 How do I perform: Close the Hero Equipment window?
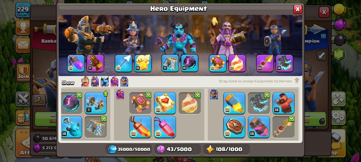point(297,9)
